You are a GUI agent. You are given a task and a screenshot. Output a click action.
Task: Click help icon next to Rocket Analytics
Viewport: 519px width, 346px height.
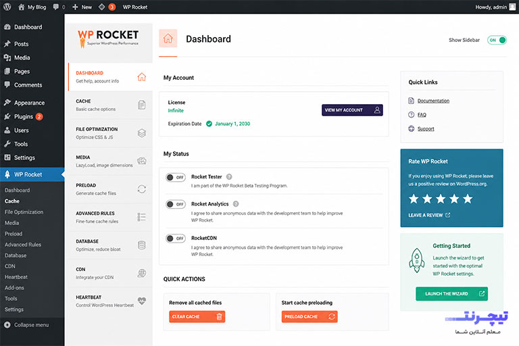pos(236,204)
